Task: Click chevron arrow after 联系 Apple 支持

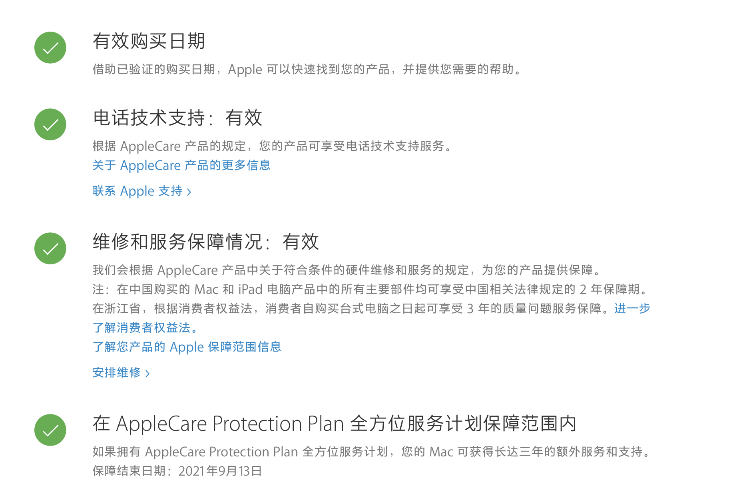Action: point(189,192)
